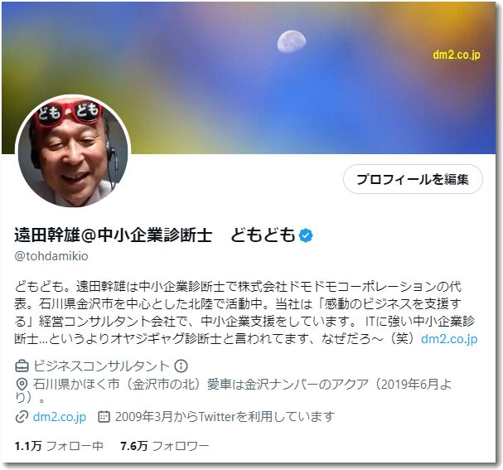Open the プロフィールを編集 button
503x470 pixels.
coord(413,179)
